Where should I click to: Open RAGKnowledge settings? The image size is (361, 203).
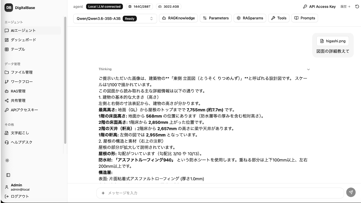click(178, 18)
